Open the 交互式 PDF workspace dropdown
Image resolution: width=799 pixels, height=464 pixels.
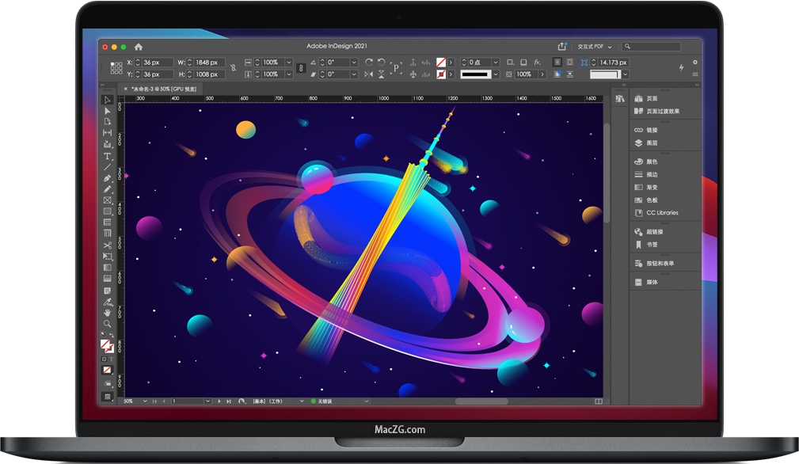click(595, 47)
